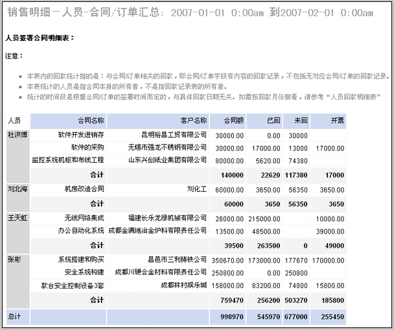Open contract 软件开发进销存

[81, 135]
